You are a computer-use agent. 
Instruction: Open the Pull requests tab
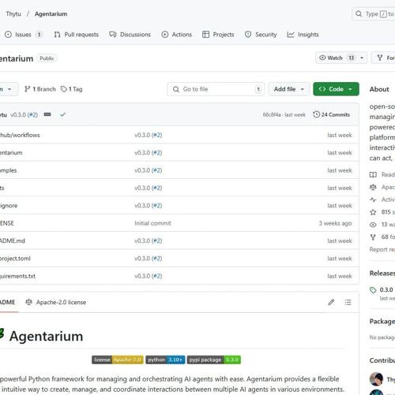[77, 35]
